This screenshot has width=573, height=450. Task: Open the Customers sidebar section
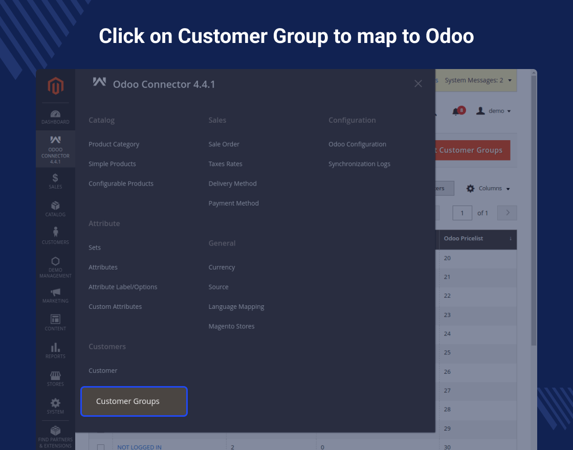coord(56,236)
